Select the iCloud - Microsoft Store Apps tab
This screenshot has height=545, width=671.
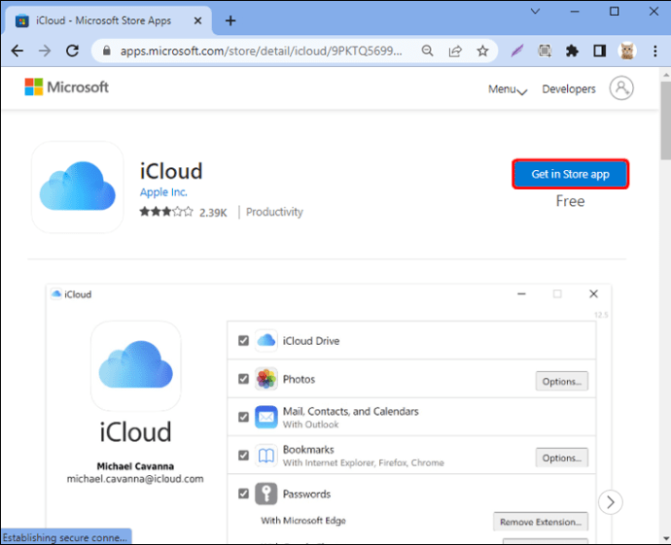pos(108,20)
